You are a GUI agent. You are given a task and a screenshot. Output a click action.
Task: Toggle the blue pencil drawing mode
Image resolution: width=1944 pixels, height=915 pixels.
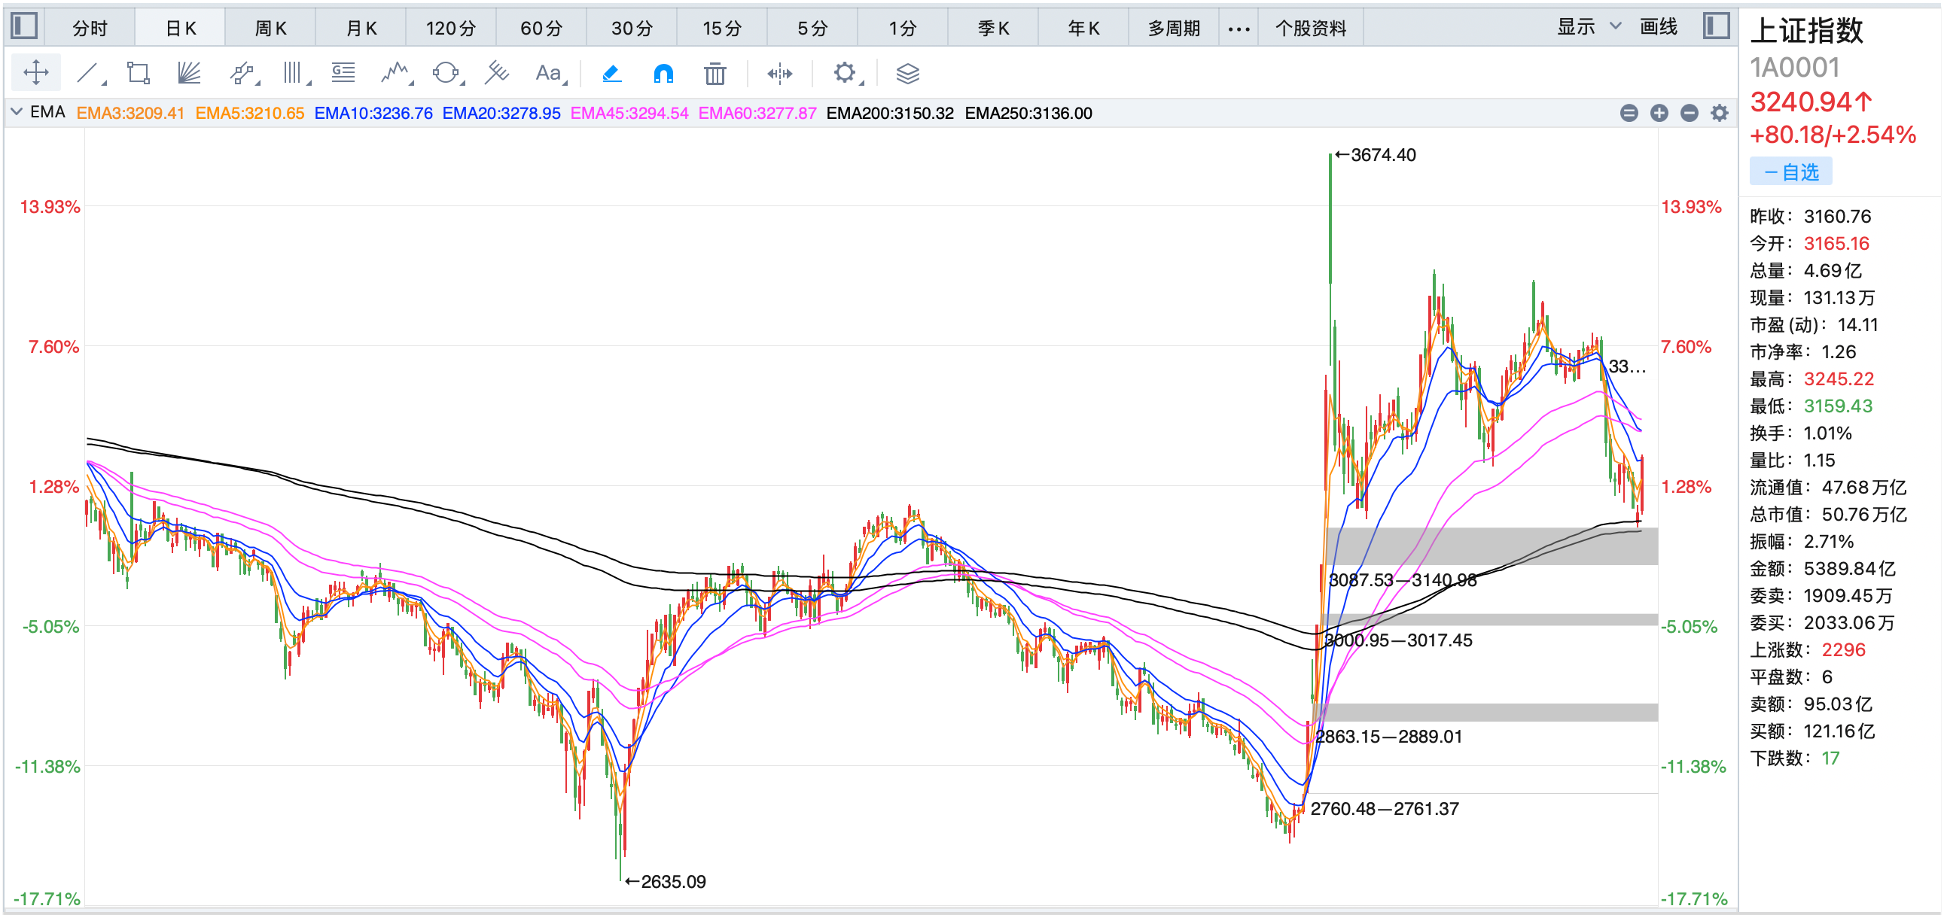tap(611, 73)
